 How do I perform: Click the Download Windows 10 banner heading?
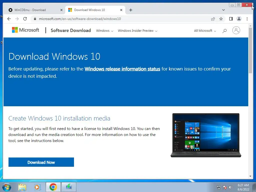(54, 56)
